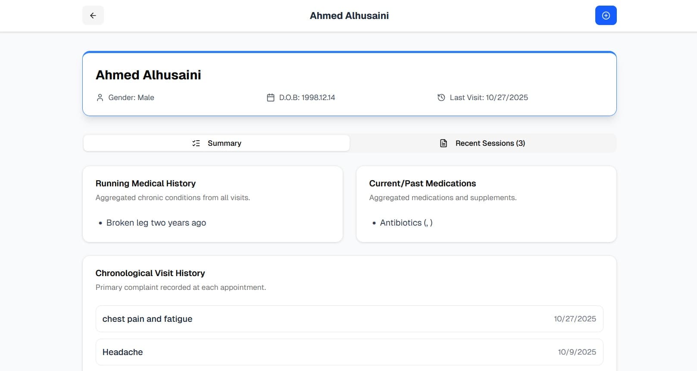Image resolution: width=697 pixels, height=371 pixels.
Task: Click the date of birth calendar icon
Action: tap(271, 97)
